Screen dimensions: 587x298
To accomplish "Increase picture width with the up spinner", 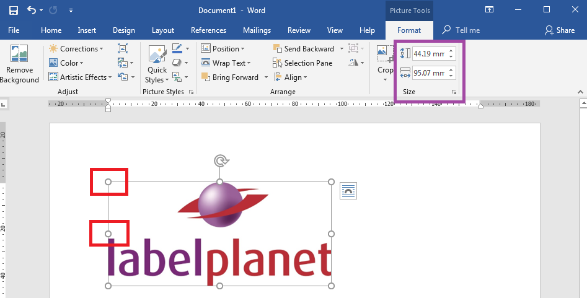I will coord(451,70).
